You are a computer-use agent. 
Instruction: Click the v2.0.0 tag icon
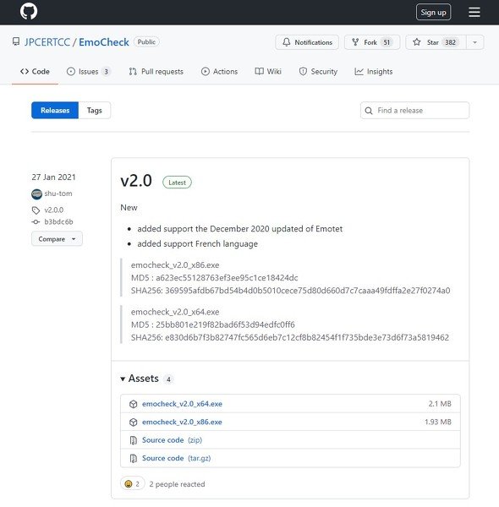[x=36, y=210]
